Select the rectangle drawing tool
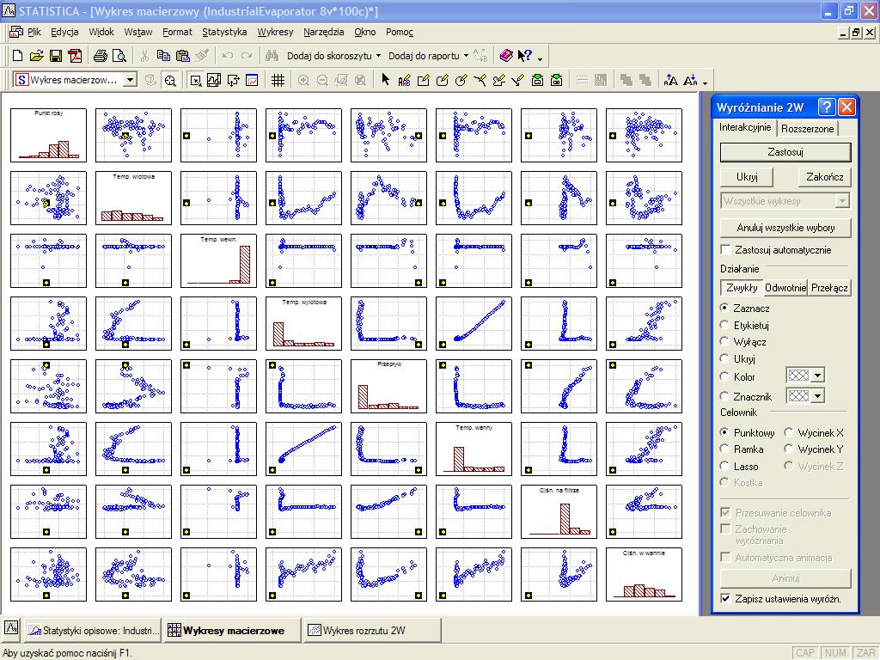The height and width of the screenshot is (660, 880). pos(423,80)
